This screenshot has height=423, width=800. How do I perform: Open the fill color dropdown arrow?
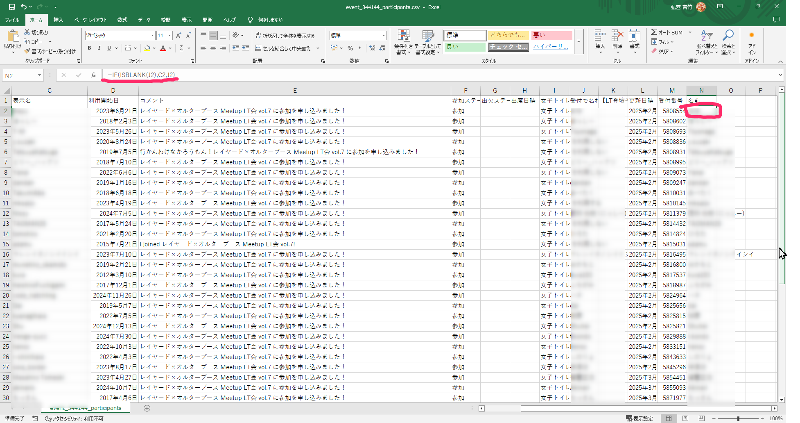(154, 48)
